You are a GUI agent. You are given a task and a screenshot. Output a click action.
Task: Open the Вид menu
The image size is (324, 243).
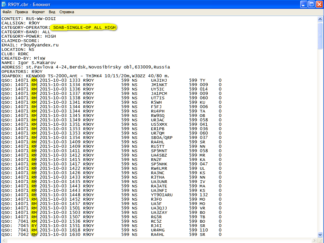pyautogui.click(x=52, y=12)
